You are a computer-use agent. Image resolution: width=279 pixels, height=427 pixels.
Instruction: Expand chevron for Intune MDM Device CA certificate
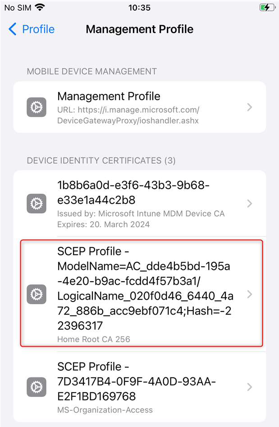(250, 204)
